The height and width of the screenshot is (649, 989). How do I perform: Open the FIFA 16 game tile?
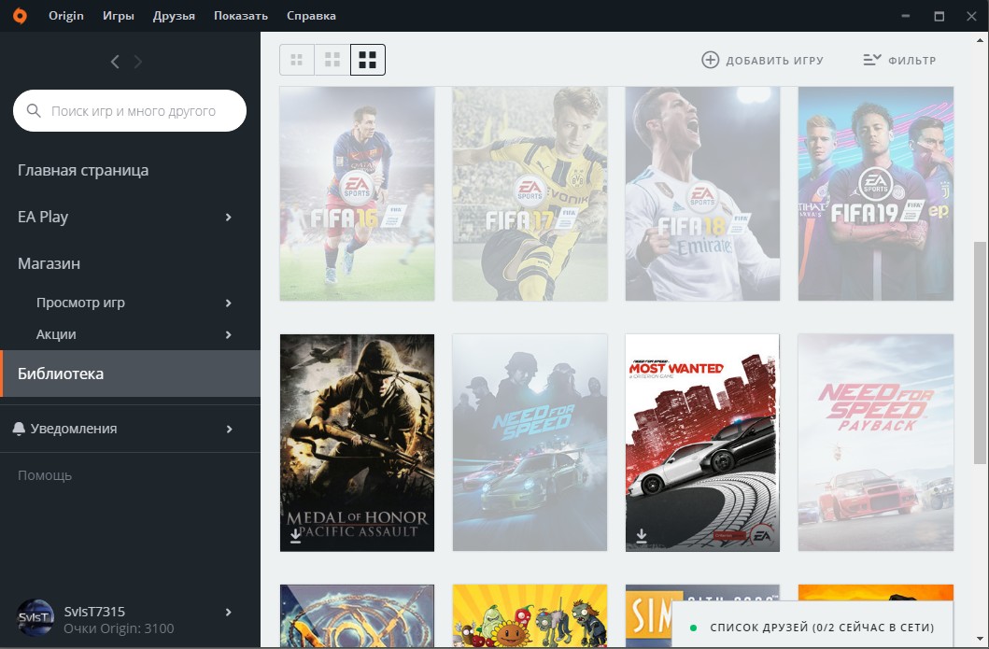pos(357,193)
